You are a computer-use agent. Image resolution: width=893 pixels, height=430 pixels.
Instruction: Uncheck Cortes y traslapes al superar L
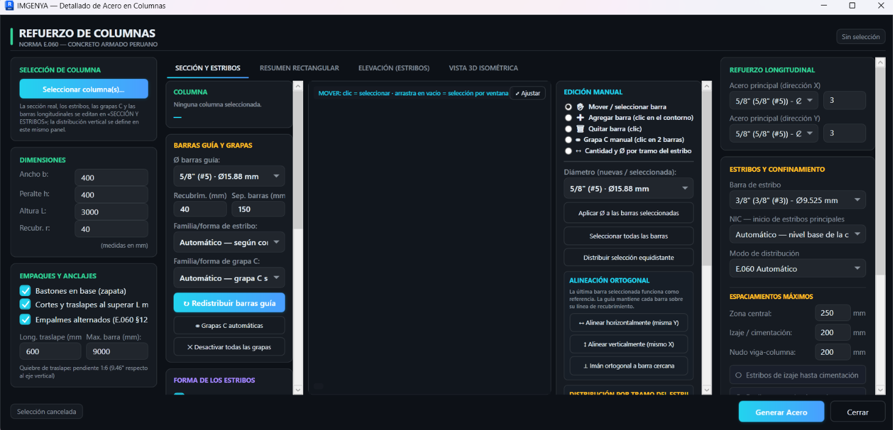(x=25, y=304)
